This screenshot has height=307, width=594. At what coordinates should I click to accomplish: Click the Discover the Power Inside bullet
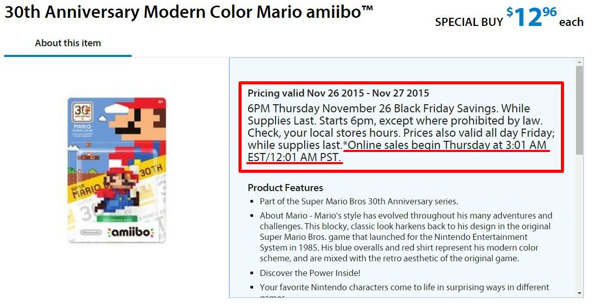click(310, 273)
